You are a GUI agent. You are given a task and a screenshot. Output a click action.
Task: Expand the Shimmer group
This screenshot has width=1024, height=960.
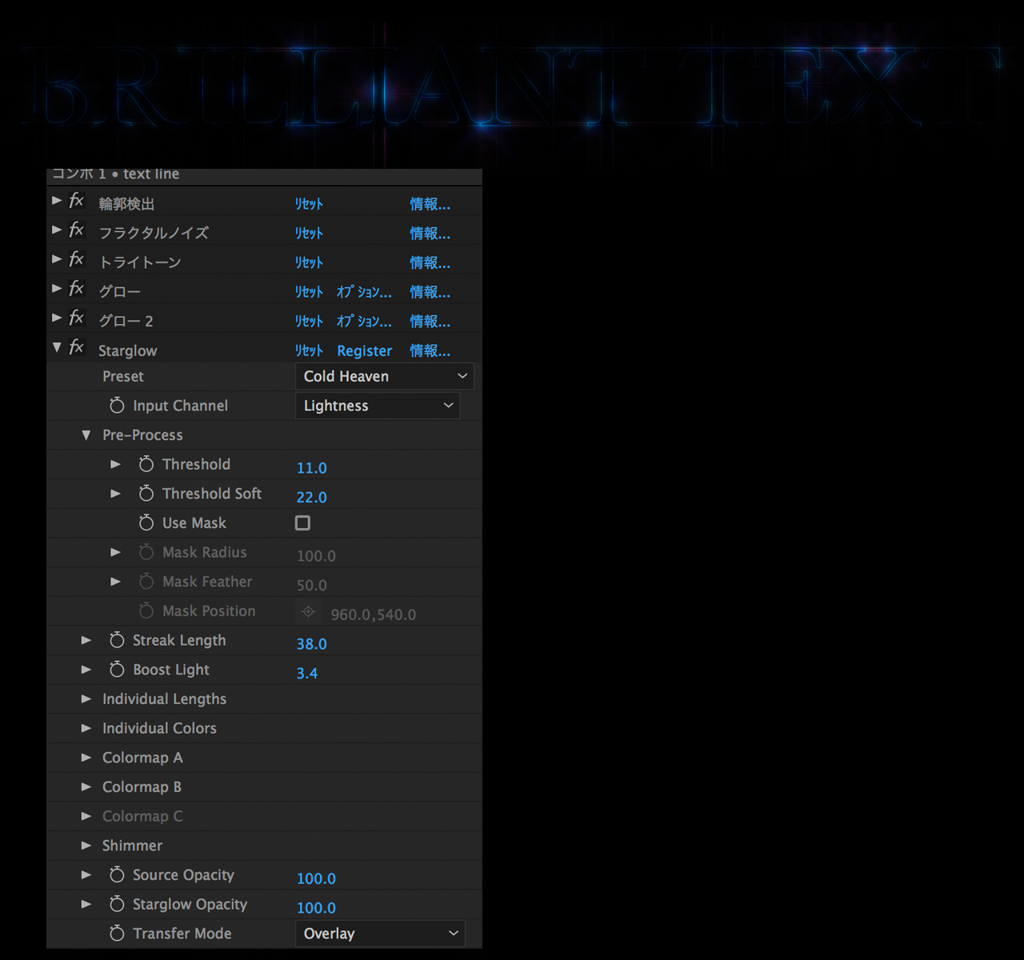tap(86, 846)
